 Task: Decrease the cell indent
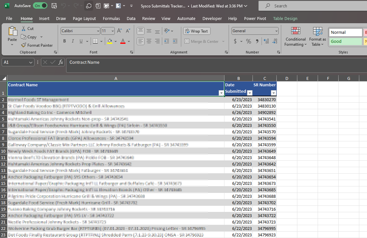167,41
